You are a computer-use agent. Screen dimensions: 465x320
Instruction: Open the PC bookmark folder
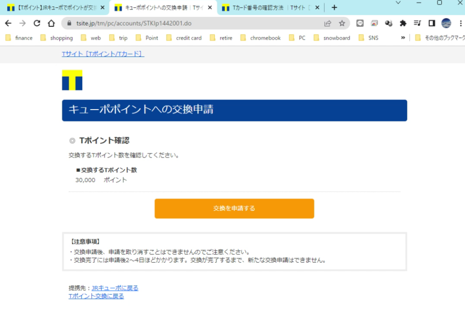(x=297, y=38)
